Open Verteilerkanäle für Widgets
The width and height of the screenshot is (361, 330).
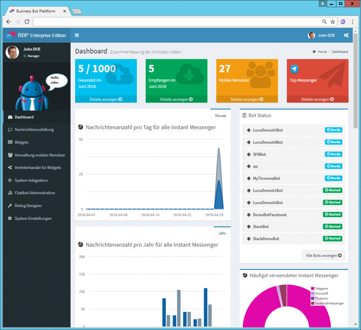37,167
